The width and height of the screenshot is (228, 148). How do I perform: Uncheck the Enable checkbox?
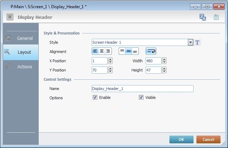[x=95, y=97]
